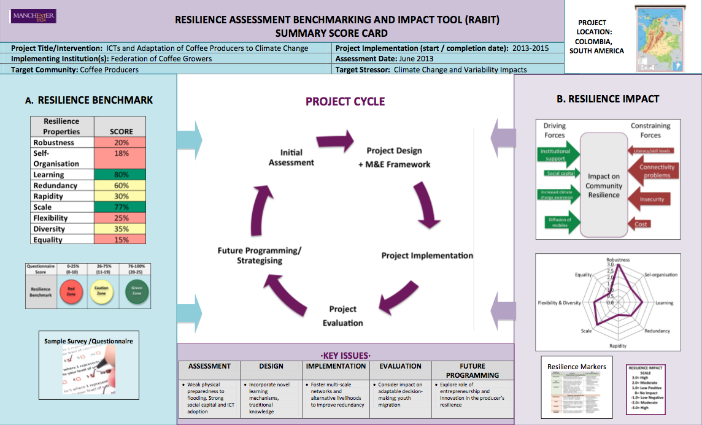The height and width of the screenshot is (425, 702).
Task: Click the red 15% Equality score cell
Action: (x=120, y=239)
